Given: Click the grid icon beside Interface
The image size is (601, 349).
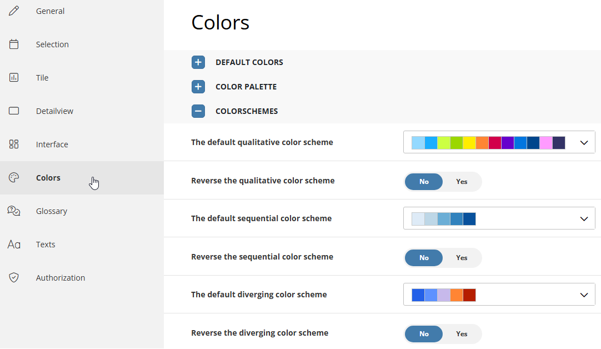Looking at the screenshot, I should tap(14, 144).
